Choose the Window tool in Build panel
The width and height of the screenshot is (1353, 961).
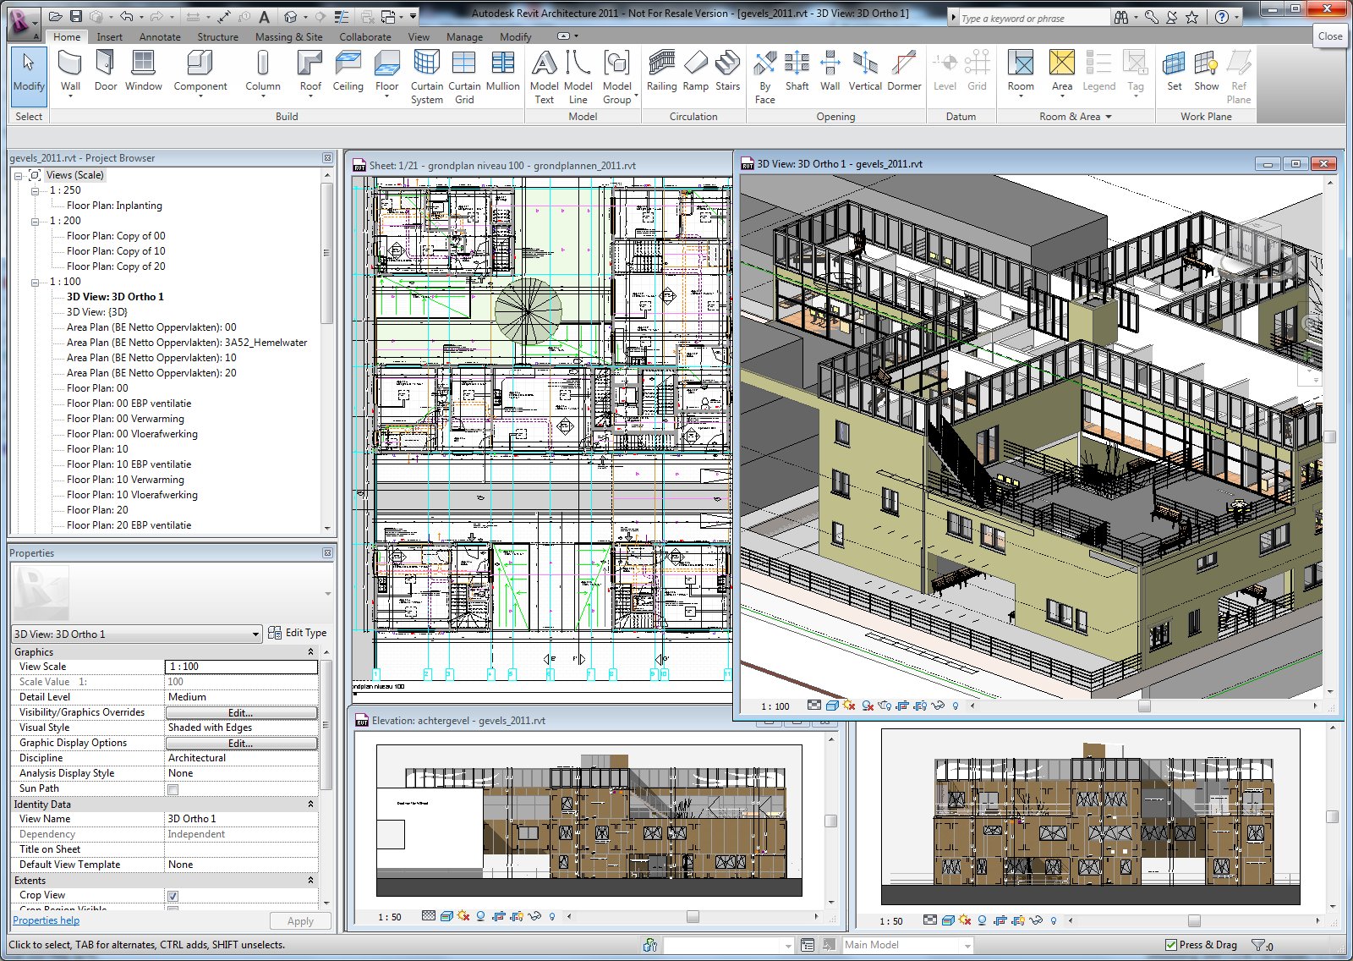coord(143,70)
